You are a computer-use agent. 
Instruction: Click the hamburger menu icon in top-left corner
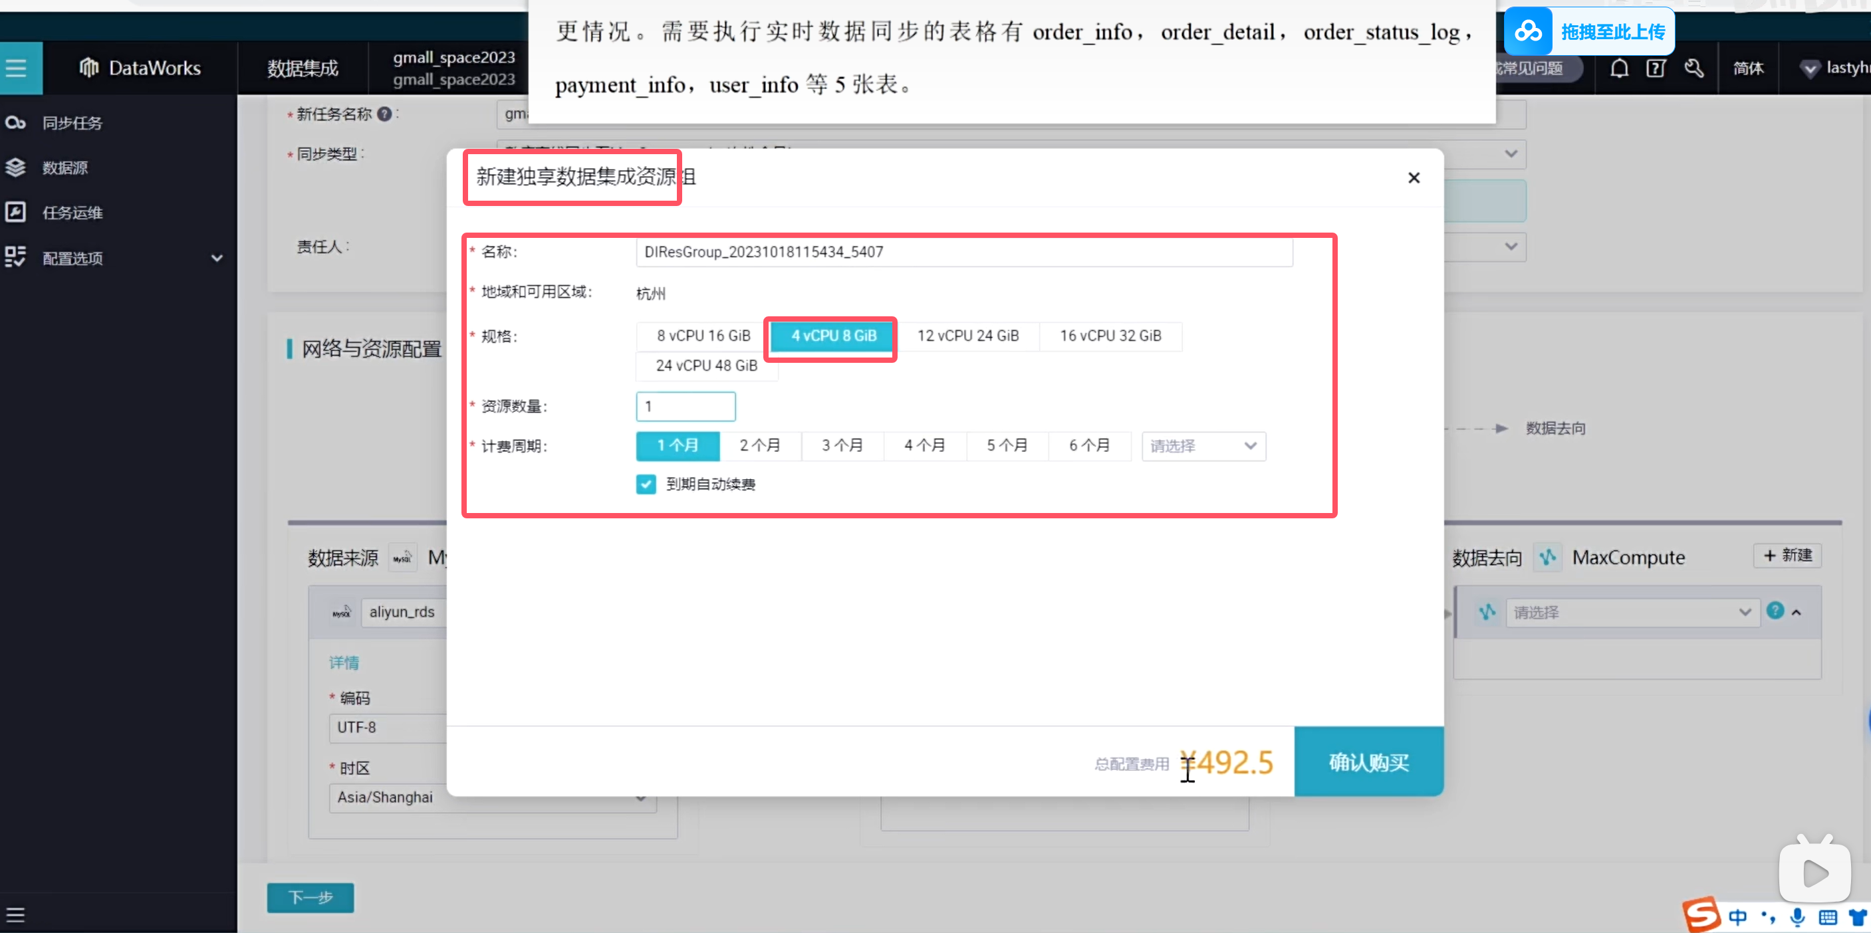tap(17, 68)
